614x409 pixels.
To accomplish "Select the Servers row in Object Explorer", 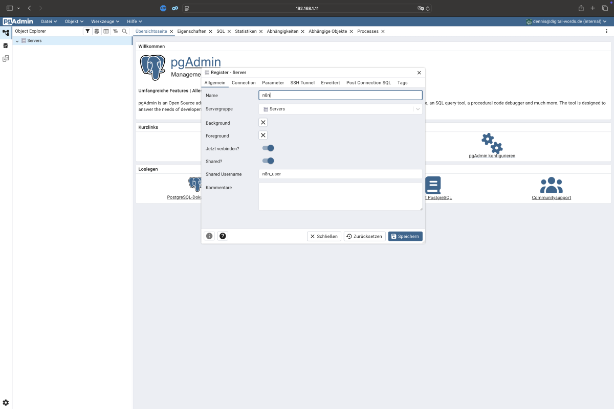I will tap(72, 40).
